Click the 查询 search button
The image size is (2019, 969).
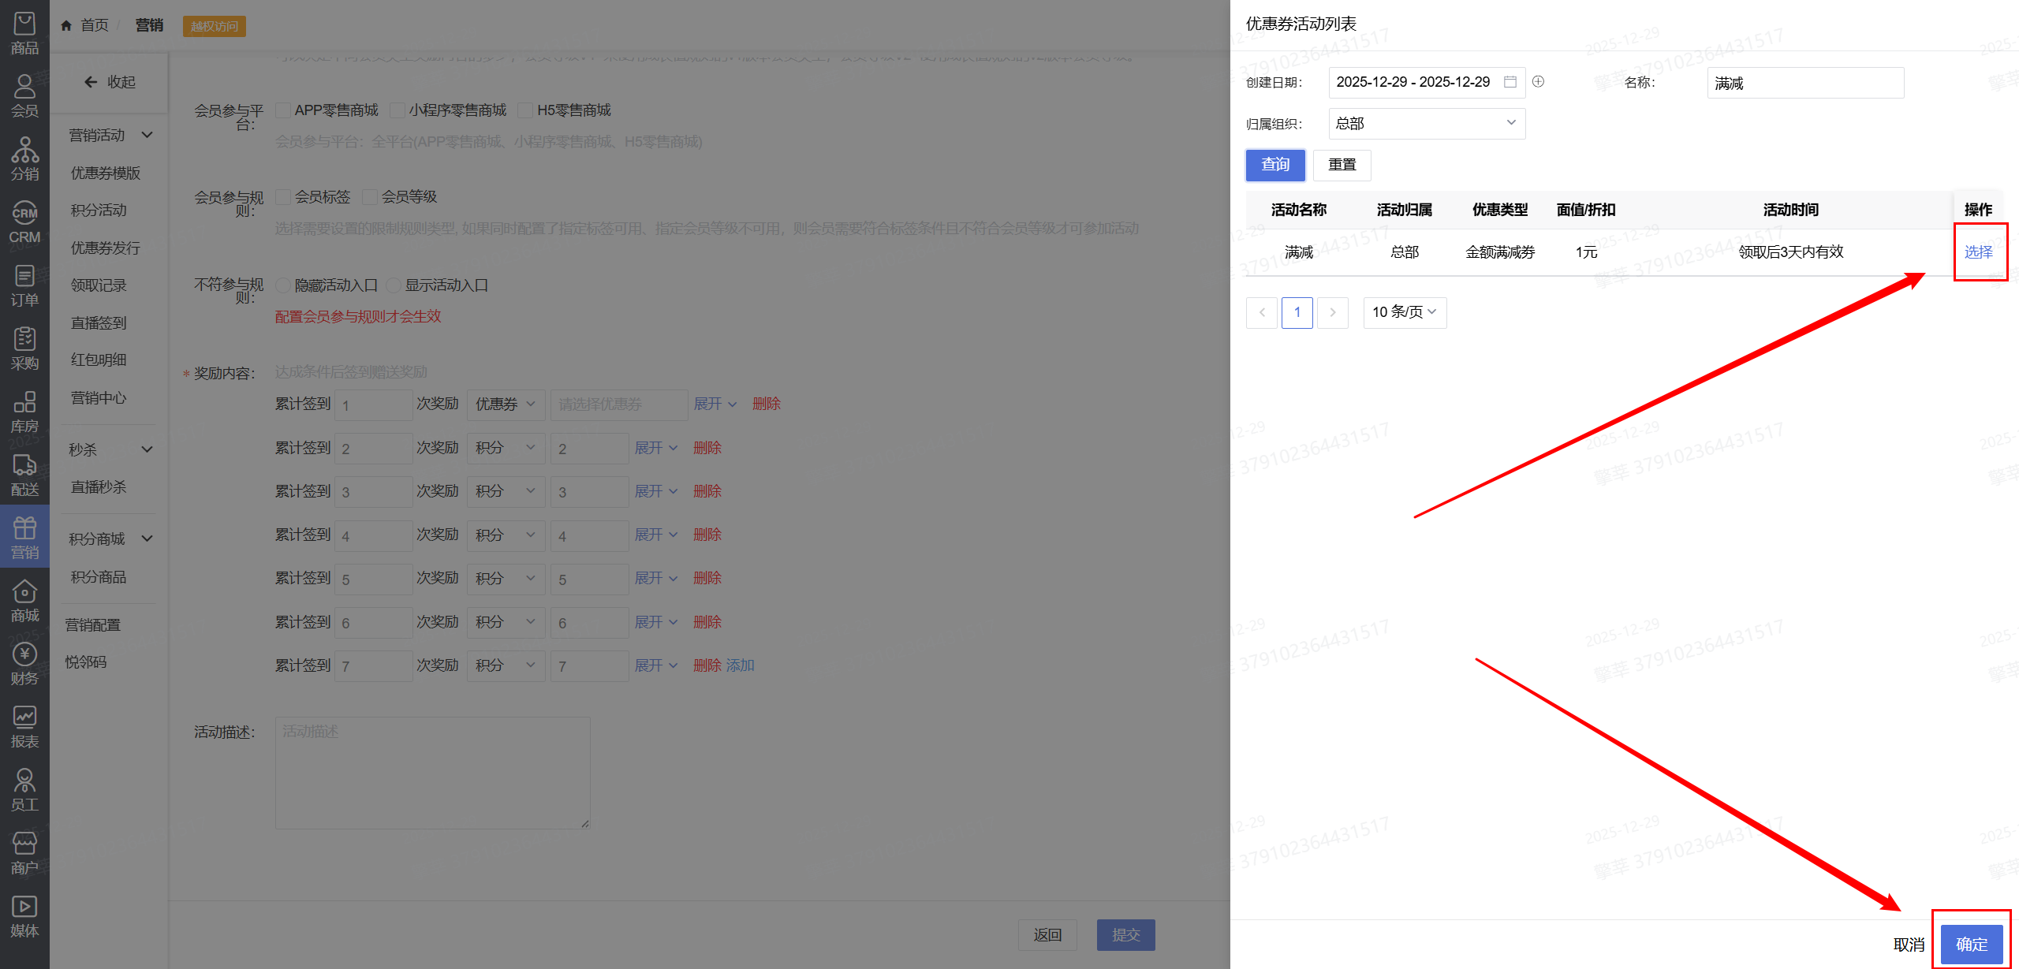coord(1274,165)
